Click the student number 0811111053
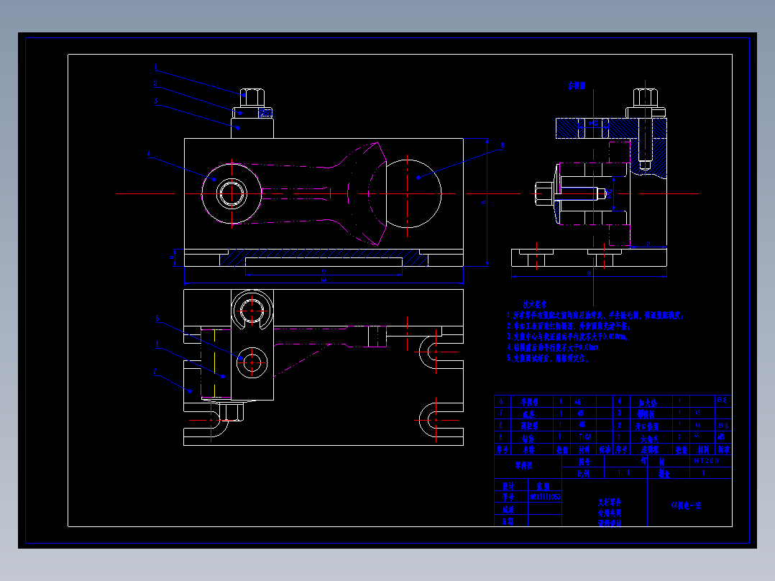This screenshot has width=775, height=581. pyautogui.click(x=545, y=497)
